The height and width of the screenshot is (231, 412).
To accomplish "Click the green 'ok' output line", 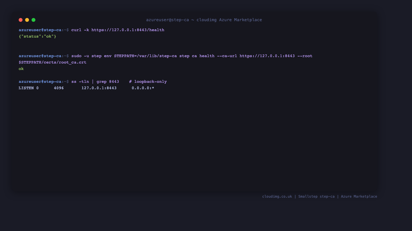I will click(21, 69).
